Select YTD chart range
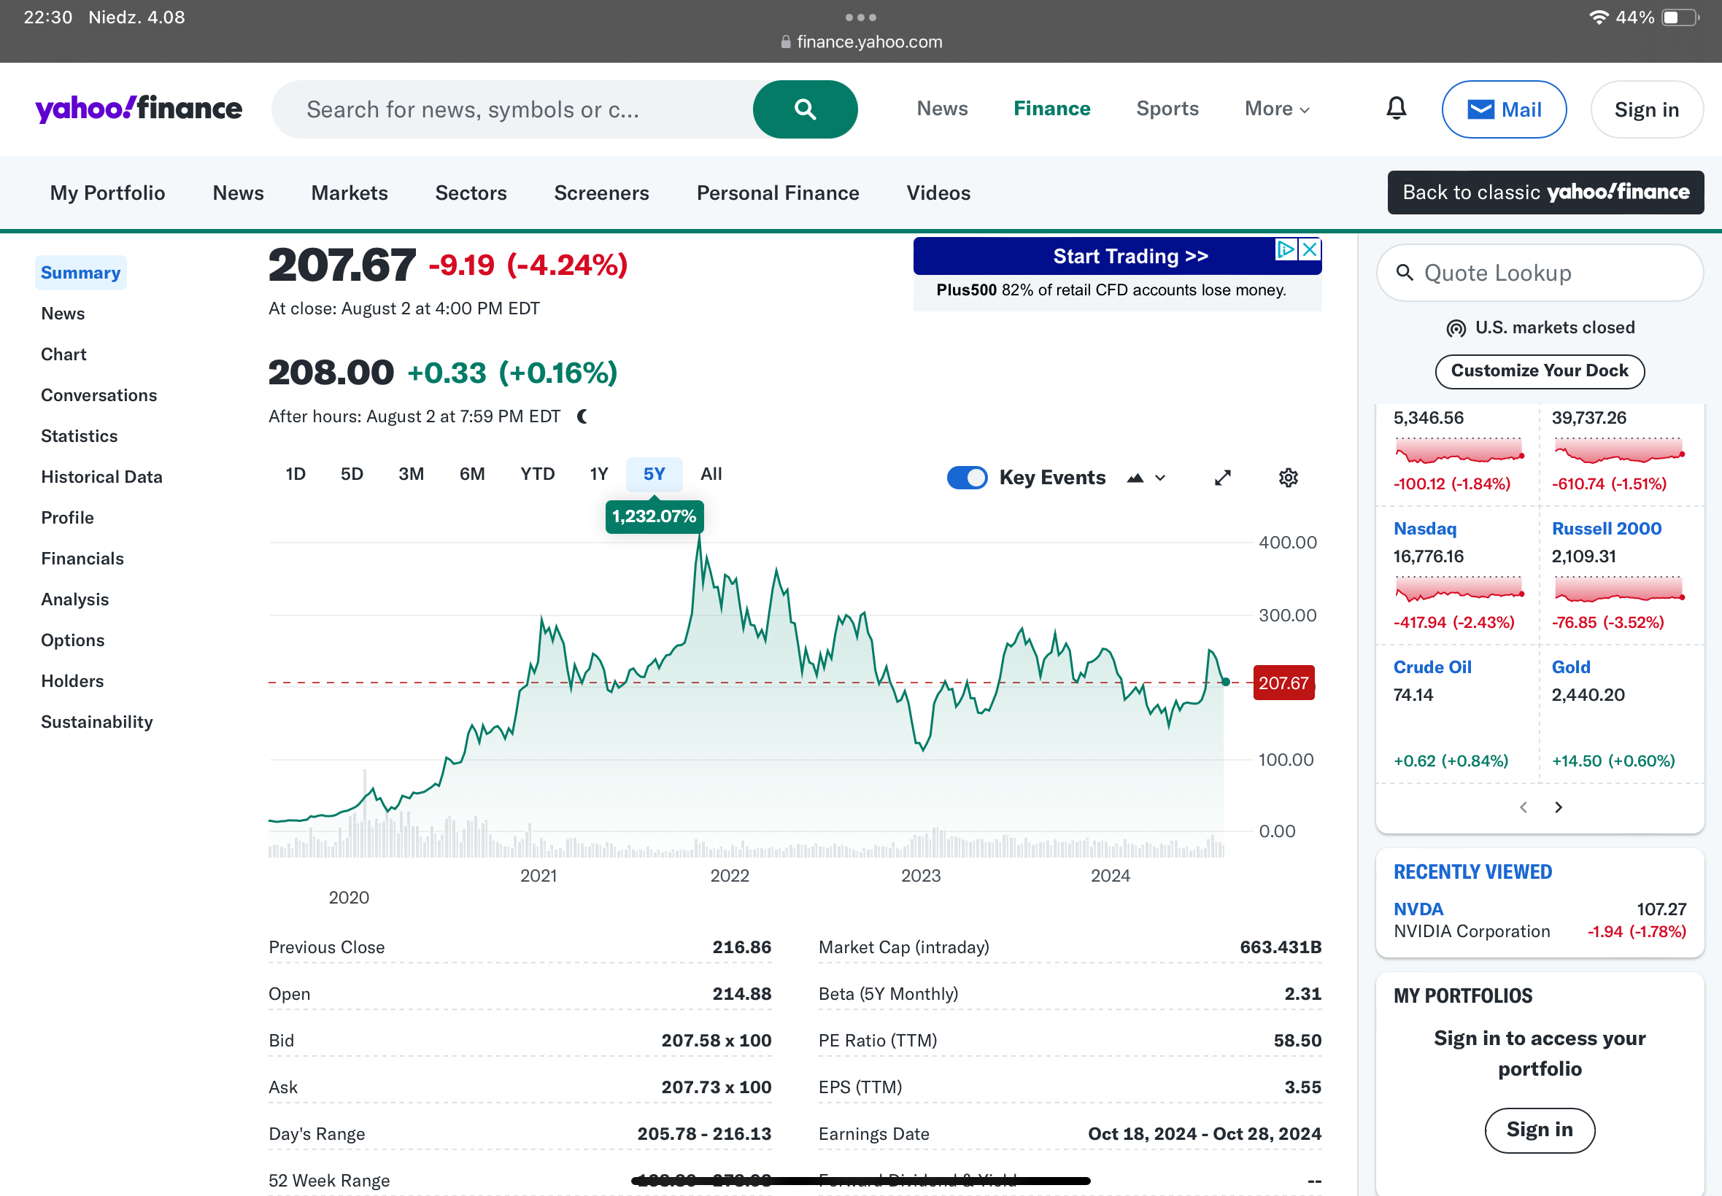 pyautogui.click(x=538, y=473)
